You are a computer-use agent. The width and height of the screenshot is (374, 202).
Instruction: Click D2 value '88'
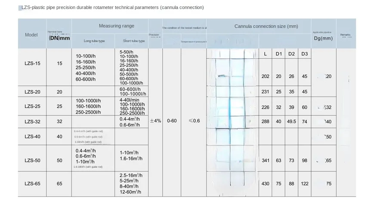tap(291, 184)
